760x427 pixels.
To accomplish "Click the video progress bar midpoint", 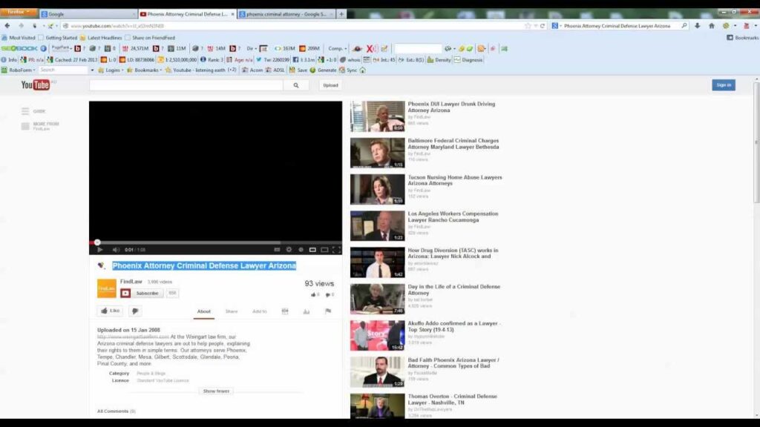I will tap(216, 242).
